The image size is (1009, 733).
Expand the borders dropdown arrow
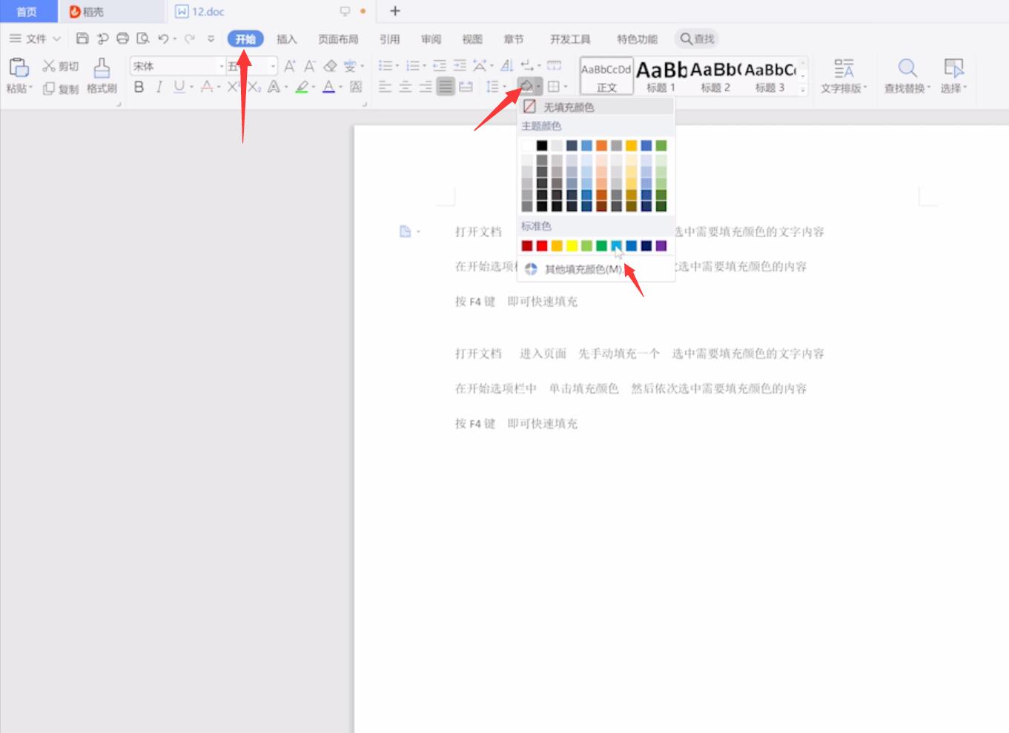click(566, 87)
